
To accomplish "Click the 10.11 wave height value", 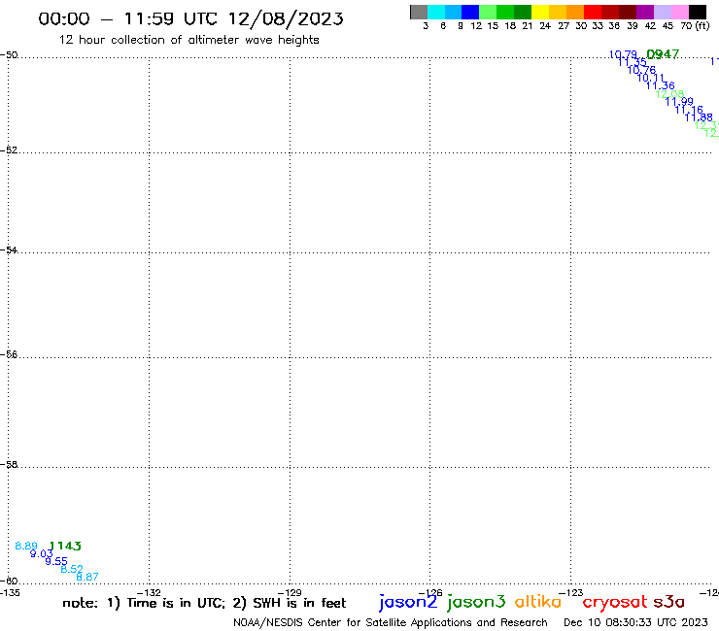I will point(651,78).
